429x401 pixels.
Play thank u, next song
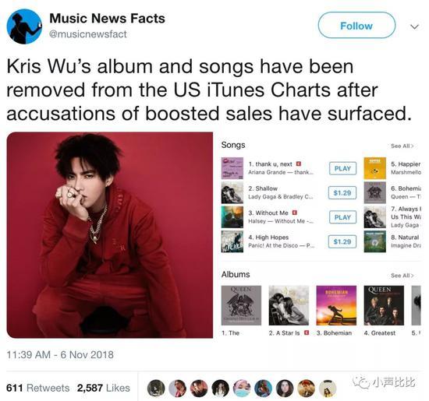coord(342,168)
